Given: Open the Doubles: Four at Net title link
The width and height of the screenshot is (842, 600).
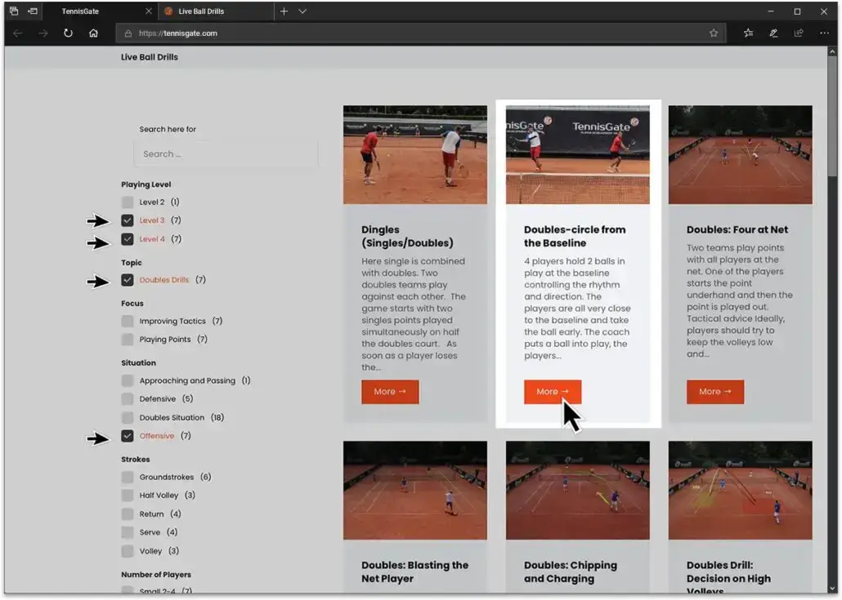Looking at the screenshot, I should pos(737,230).
